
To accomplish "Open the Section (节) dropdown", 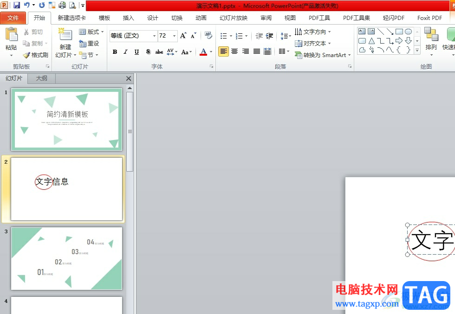I will coord(89,55).
